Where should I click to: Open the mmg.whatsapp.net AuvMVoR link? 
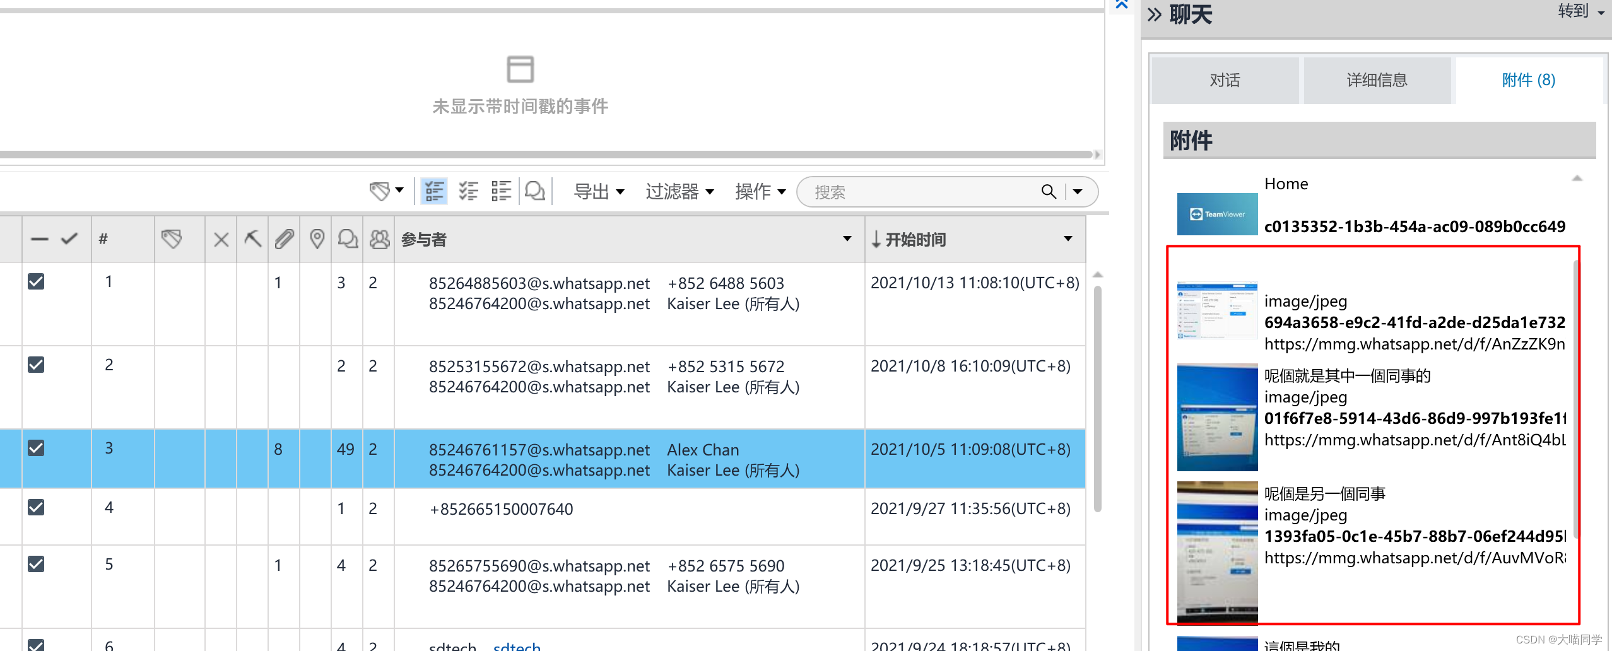coord(1415,558)
